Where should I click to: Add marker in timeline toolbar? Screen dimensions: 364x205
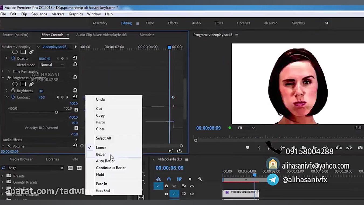point(190,179)
